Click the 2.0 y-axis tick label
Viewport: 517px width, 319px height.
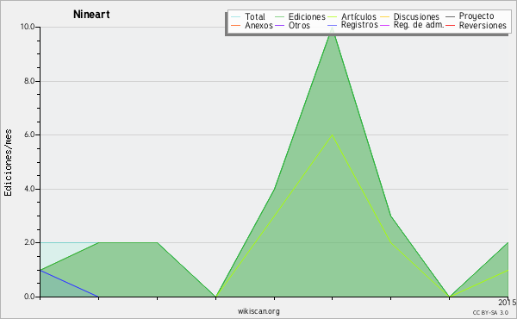29,242
